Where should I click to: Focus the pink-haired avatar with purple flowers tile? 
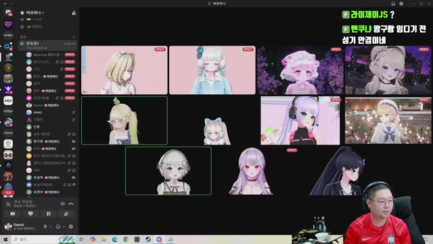[x=300, y=70]
